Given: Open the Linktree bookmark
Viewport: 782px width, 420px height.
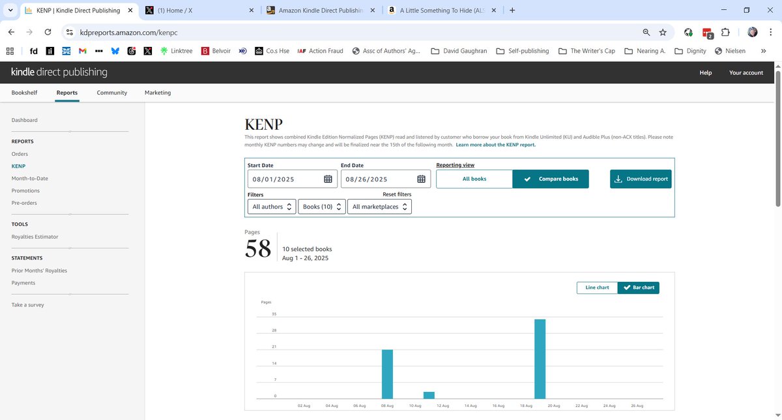Looking at the screenshot, I should pos(176,50).
